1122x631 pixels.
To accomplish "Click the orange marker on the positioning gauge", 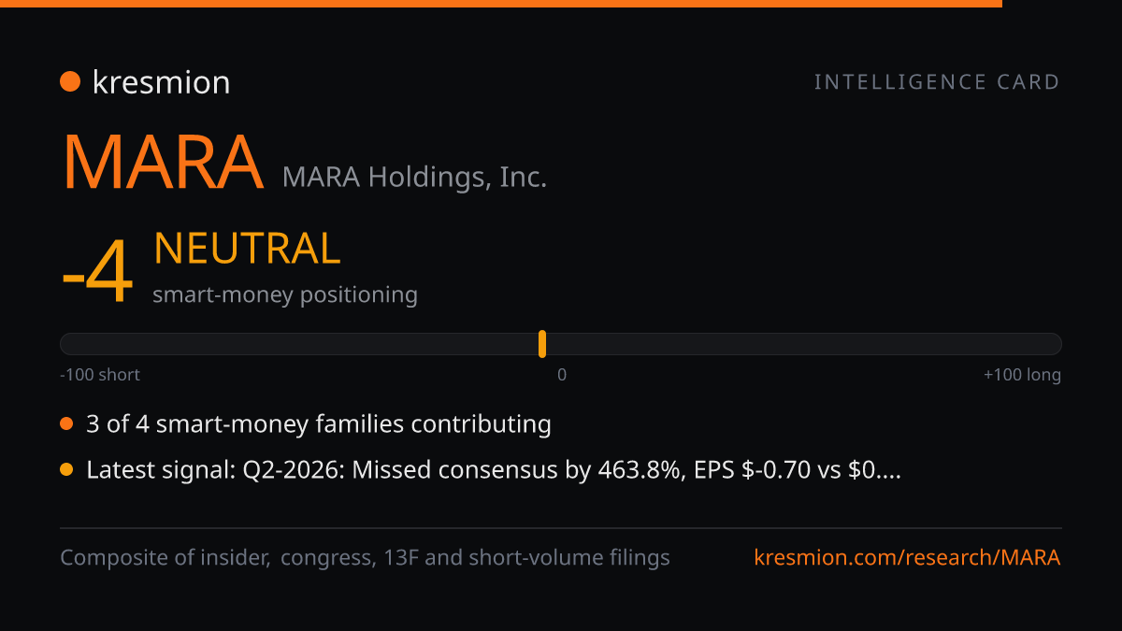I will (542, 344).
